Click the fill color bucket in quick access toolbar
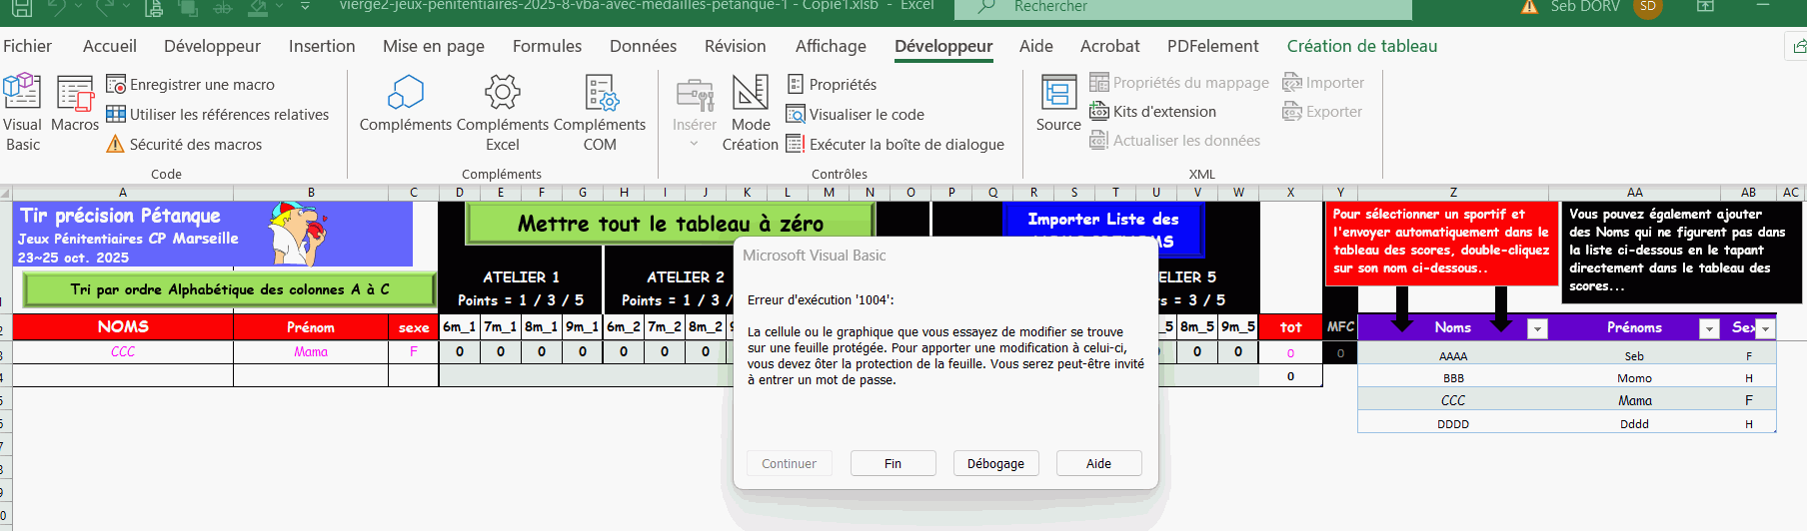This screenshot has width=1807, height=531. pos(258,7)
